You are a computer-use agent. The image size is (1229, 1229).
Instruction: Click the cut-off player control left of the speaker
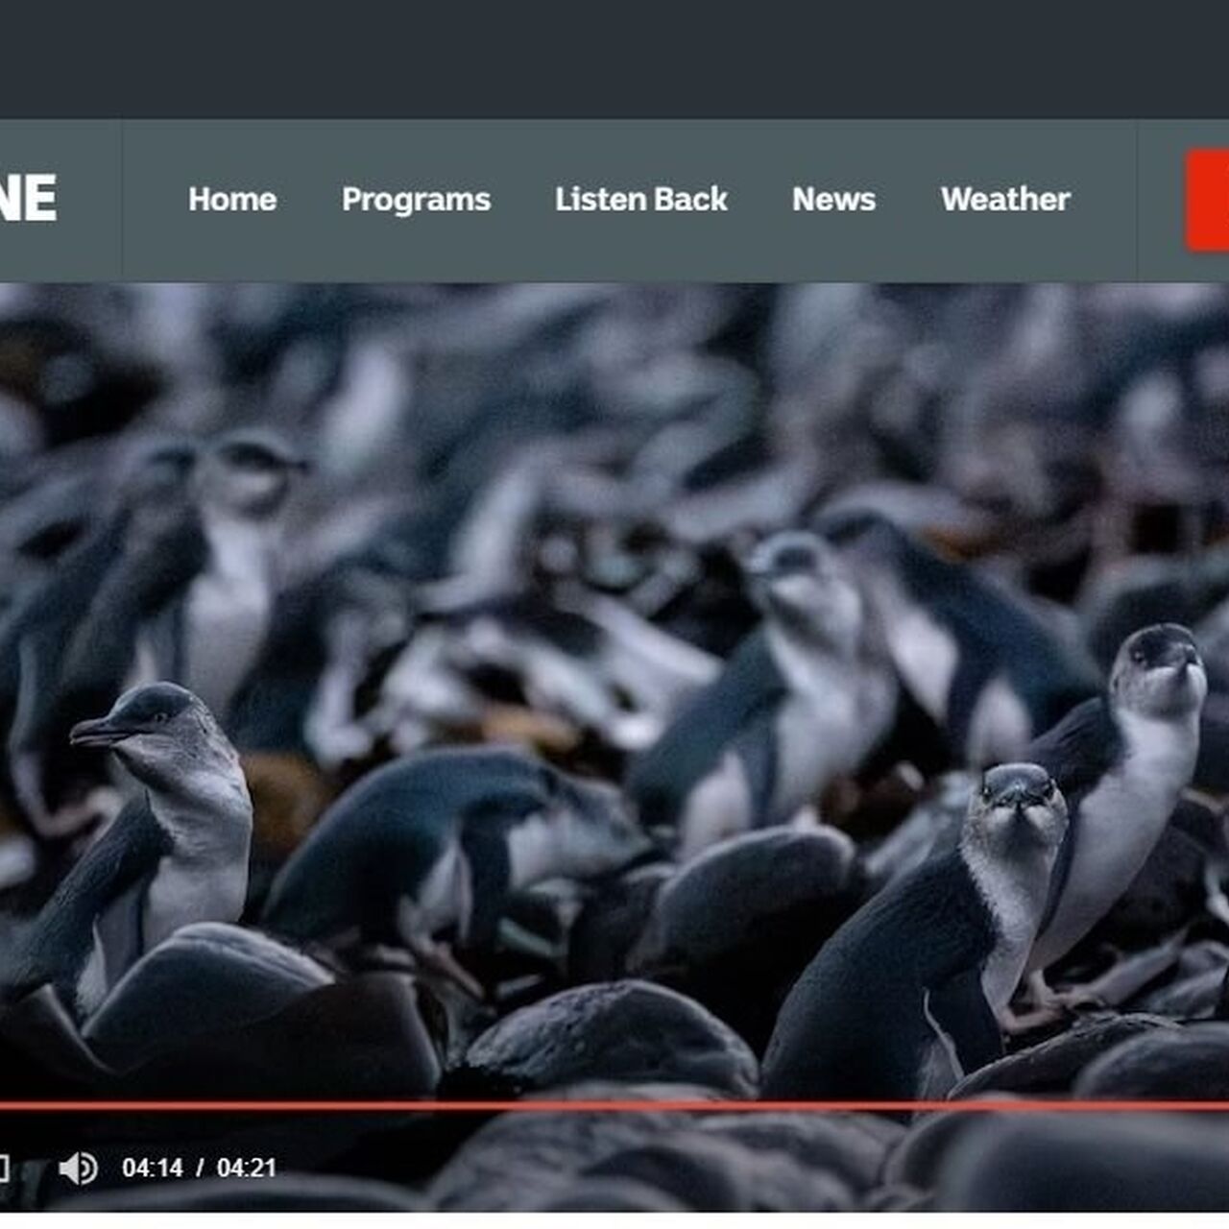4,1168
